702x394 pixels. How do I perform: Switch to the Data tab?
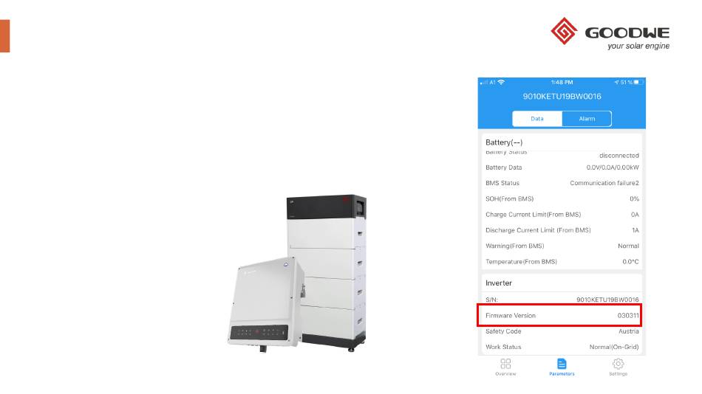(537, 119)
